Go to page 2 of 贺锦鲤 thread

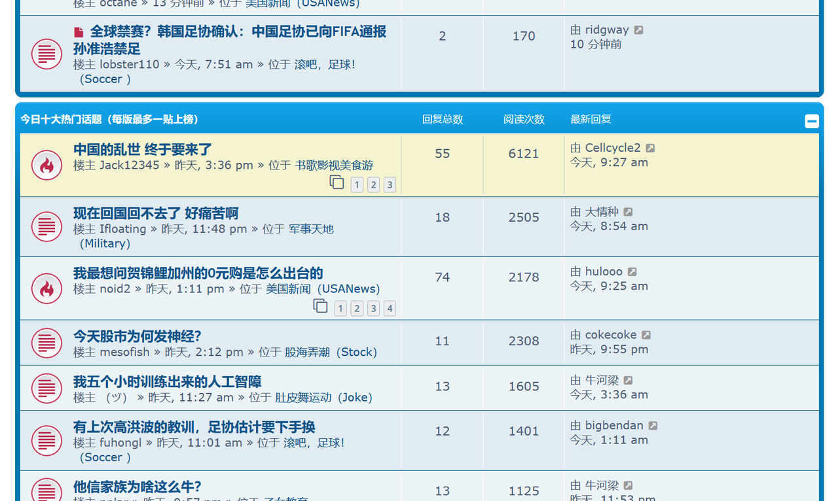click(x=357, y=309)
